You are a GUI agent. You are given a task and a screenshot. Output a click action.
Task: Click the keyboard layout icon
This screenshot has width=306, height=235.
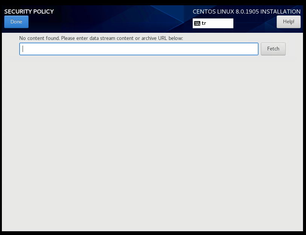tap(197, 23)
